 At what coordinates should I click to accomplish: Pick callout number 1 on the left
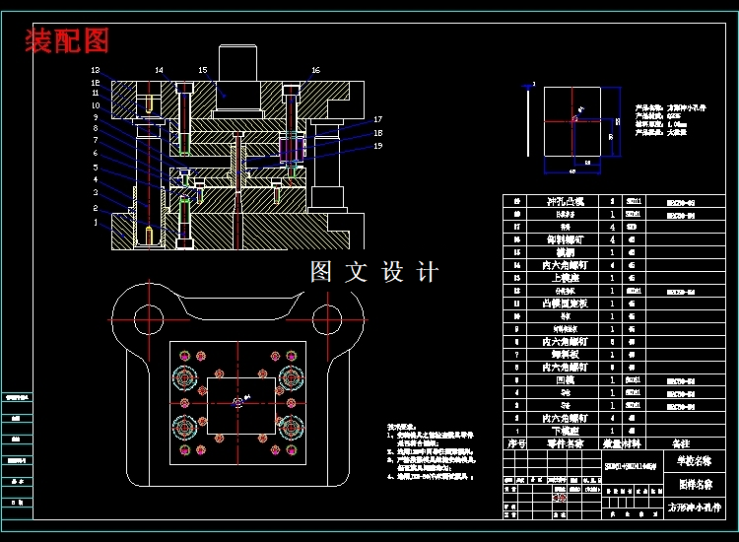[x=96, y=222]
